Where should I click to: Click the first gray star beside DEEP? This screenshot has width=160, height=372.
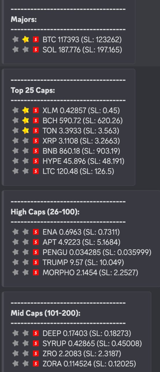click(16, 333)
